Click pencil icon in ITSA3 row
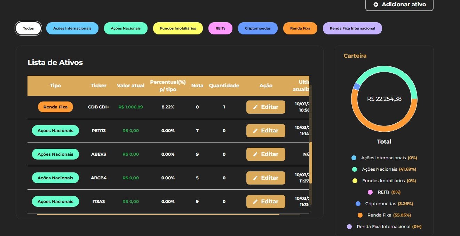 tap(255, 202)
